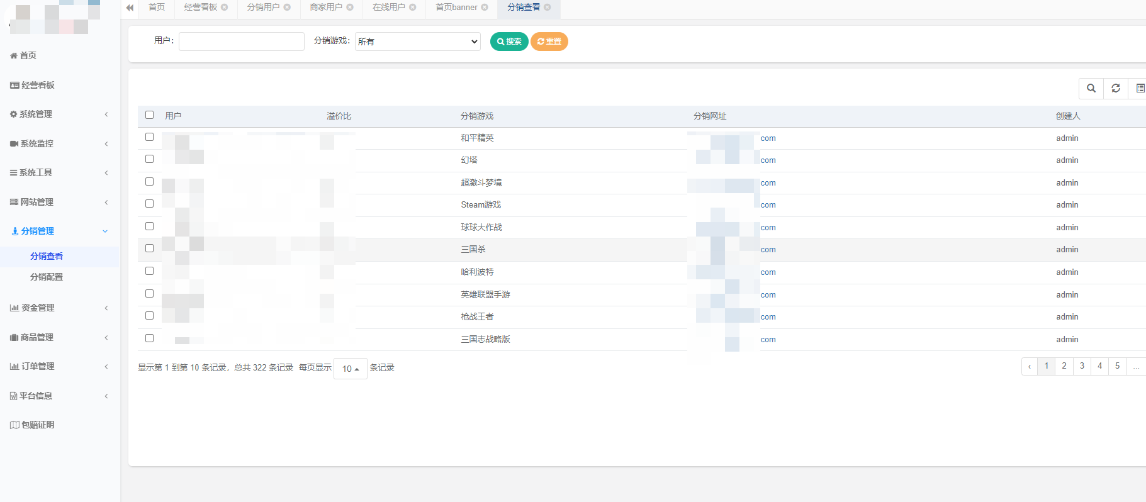This screenshot has width=1146, height=502.
Task: Expand 商品管理 sidebar menu
Action: pos(60,337)
